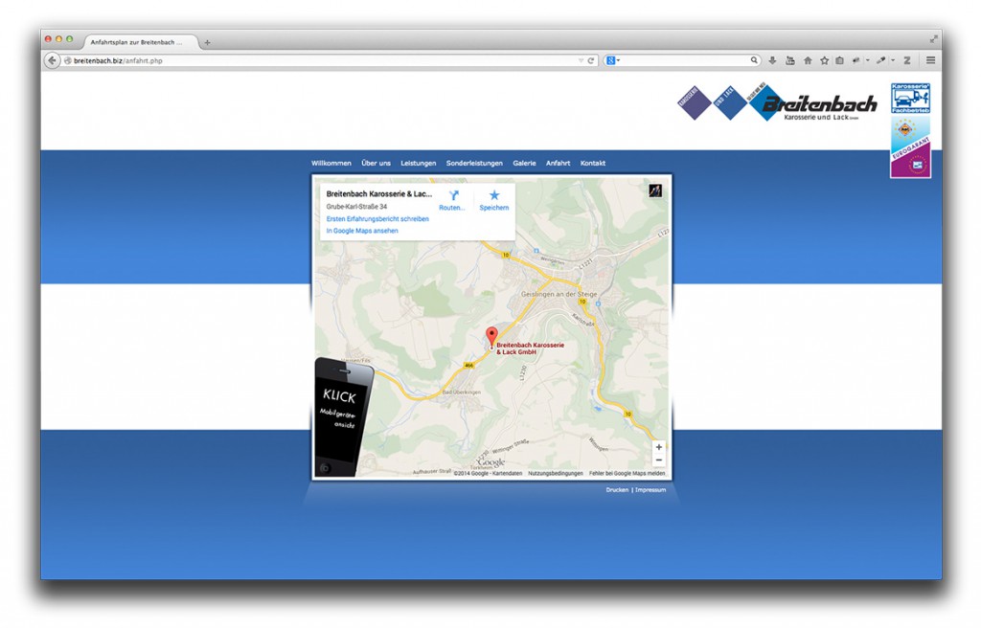The image size is (981, 628).
Task: Open the Downloads arrow icon in toolbar
Action: coord(773,60)
